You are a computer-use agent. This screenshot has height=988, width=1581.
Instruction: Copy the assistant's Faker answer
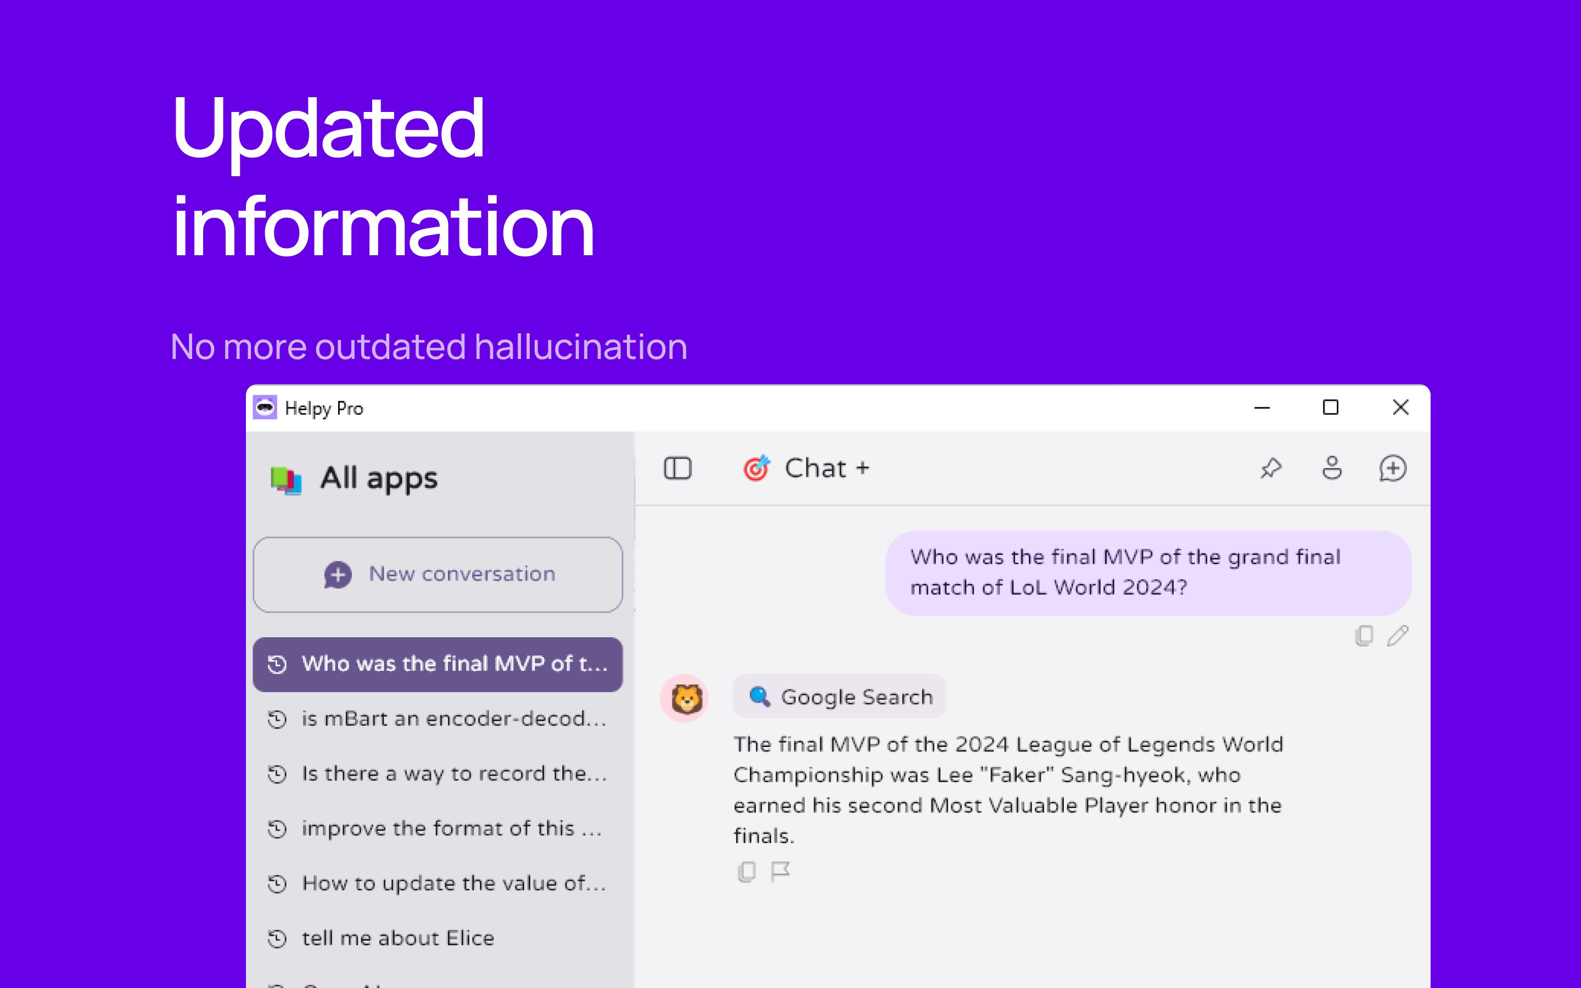pos(746,872)
